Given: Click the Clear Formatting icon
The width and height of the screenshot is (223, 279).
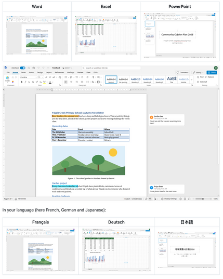Looking at the screenshot, I should point(60,77).
